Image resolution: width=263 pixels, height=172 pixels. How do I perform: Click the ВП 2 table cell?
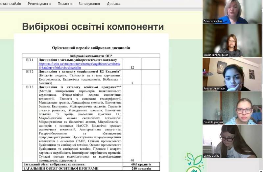pyautogui.click(x=30, y=71)
